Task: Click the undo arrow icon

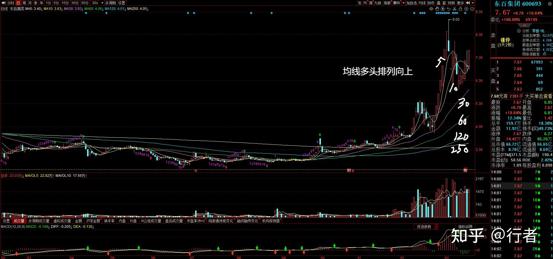Action: point(449,9)
